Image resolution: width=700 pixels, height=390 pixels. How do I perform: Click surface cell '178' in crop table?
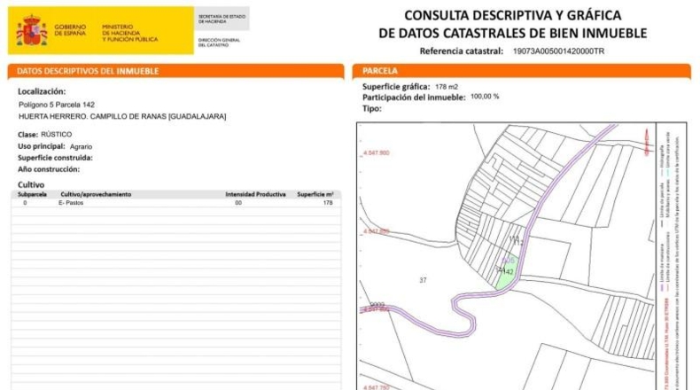click(x=328, y=203)
